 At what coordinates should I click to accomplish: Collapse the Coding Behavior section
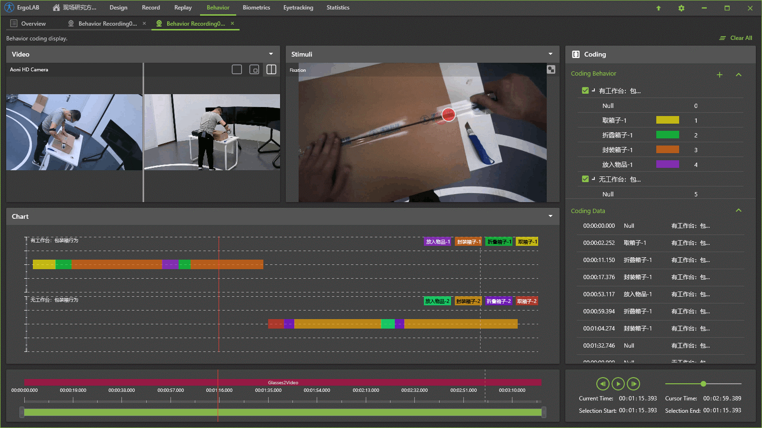tap(739, 75)
